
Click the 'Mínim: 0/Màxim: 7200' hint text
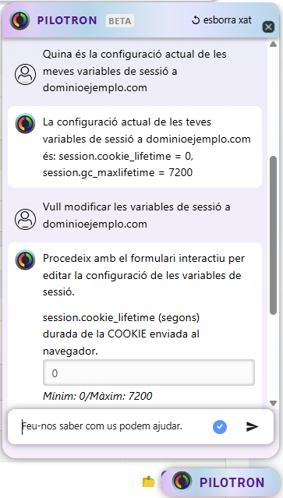97,396
